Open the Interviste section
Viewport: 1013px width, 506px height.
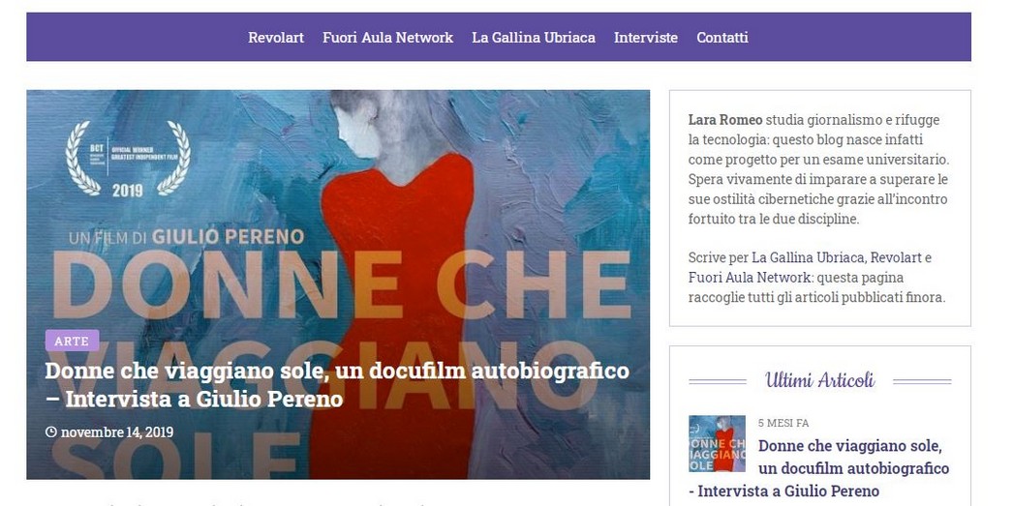(646, 38)
